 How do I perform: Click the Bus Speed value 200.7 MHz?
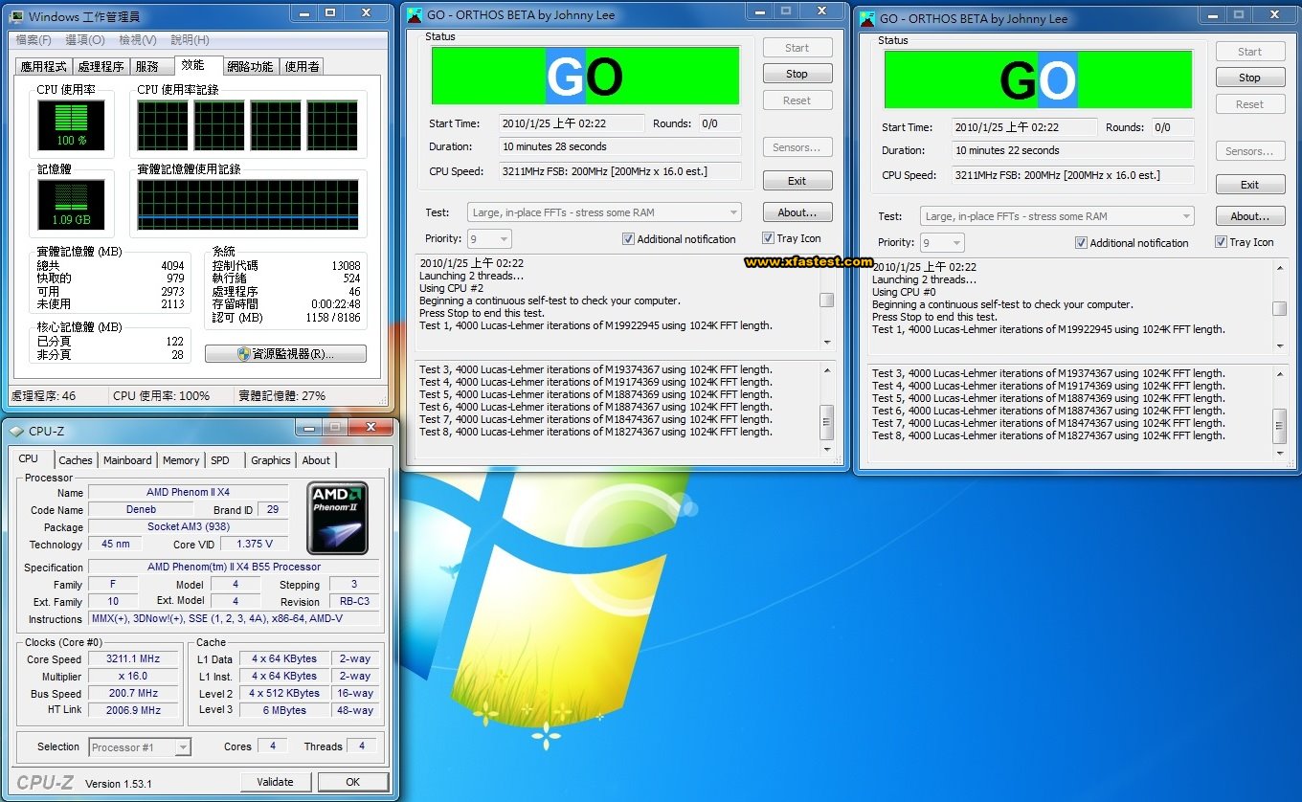133,693
